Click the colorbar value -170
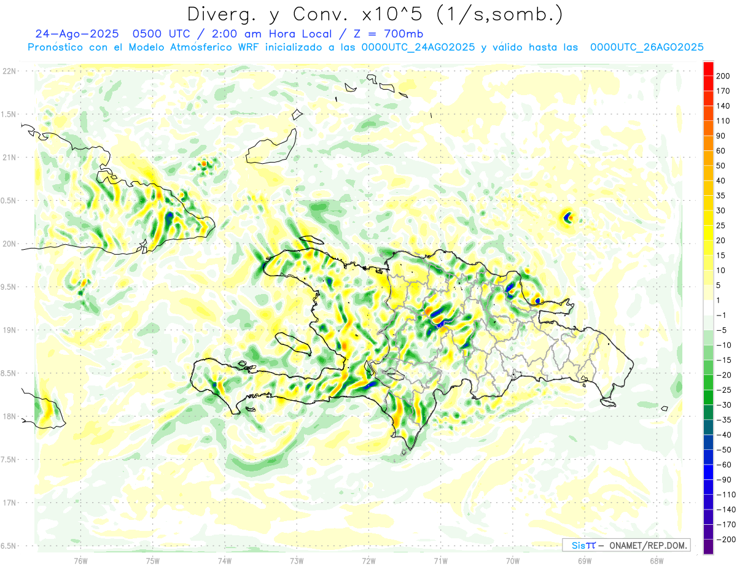This screenshot has height=569, width=737. pos(725,525)
